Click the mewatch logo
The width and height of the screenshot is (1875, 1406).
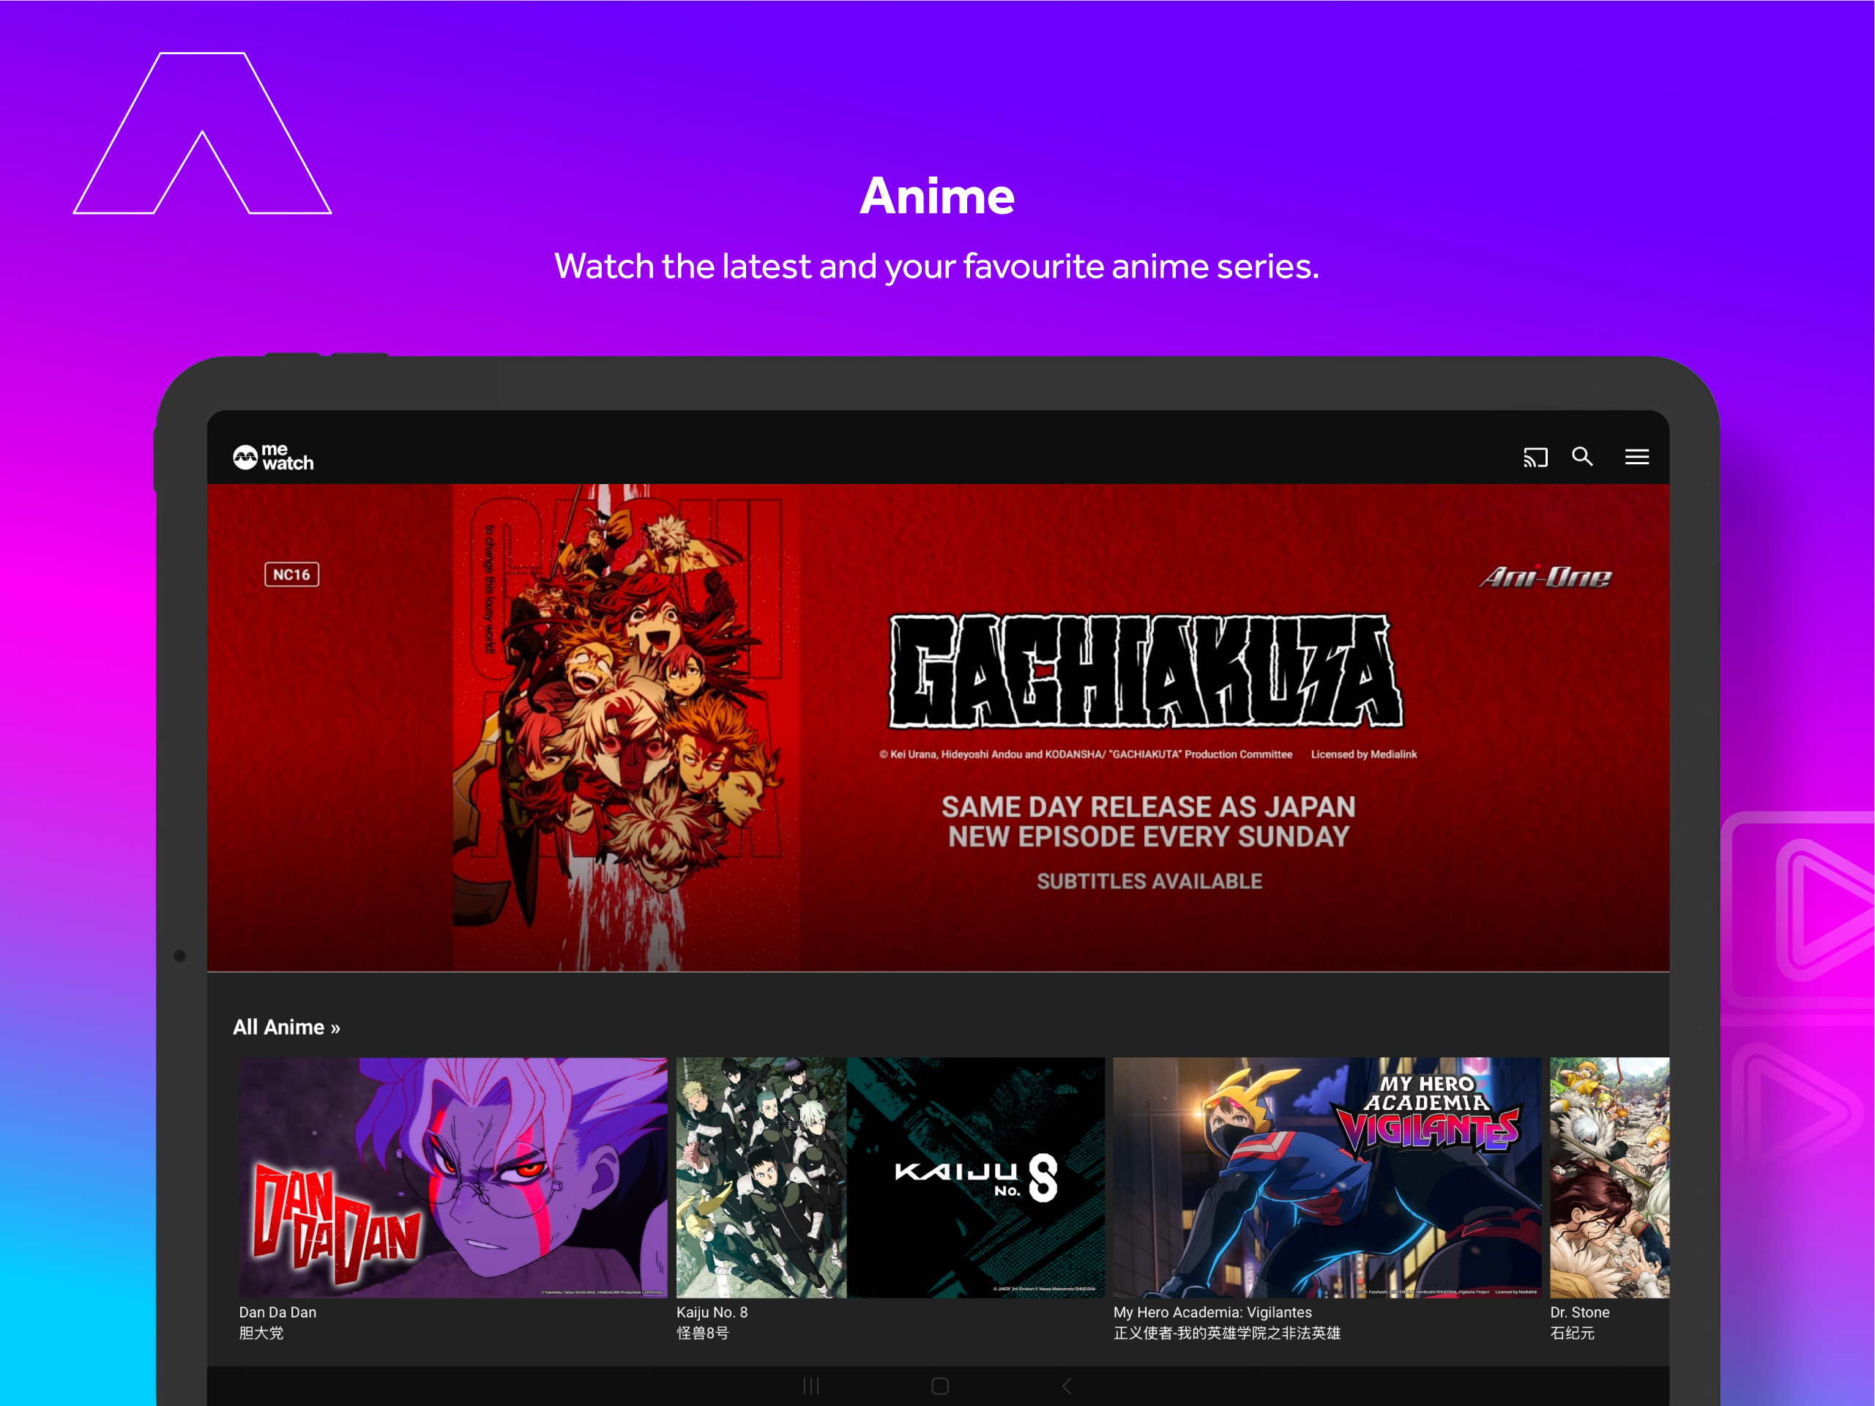point(273,457)
